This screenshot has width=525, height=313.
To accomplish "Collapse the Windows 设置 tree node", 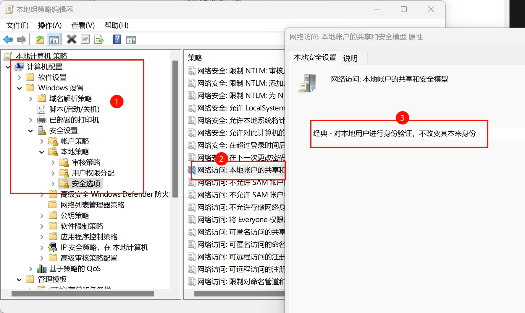I will point(20,88).
